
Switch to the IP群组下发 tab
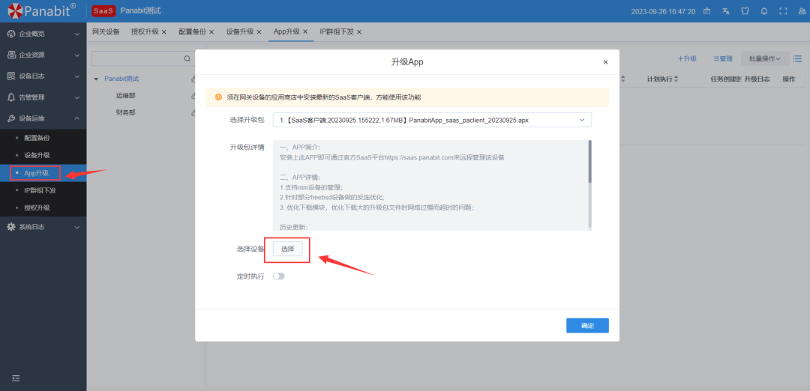(x=337, y=31)
